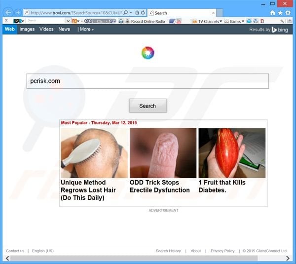Viewport: 296px width, 264px height.
Task: Open the Search History link
Action: tap(168, 251)
